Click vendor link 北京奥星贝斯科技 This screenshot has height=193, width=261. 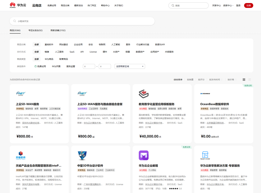[x=216, y=123]
